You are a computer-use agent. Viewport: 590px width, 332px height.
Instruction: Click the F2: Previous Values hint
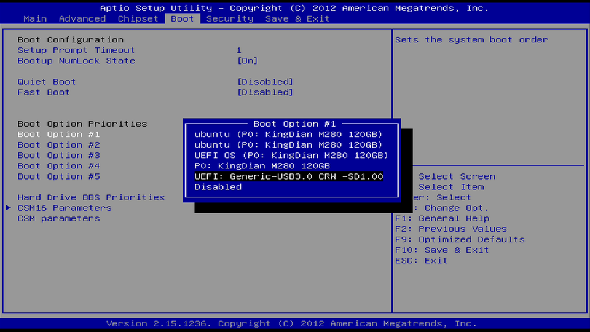(451, 229)
